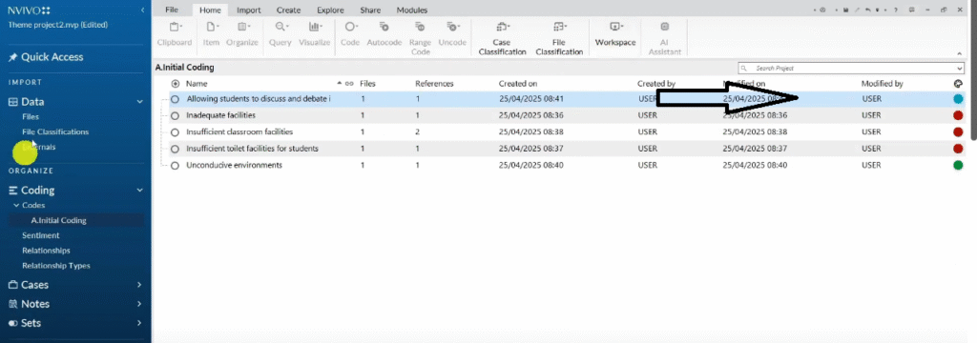Screen dimensions: 977x343
Task: Open Files under Data
Action: point(31,117)
